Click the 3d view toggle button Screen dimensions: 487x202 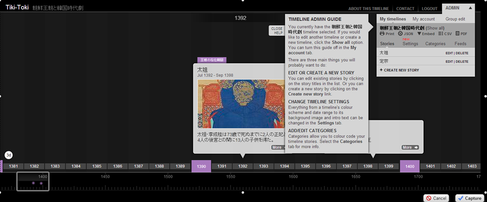point(9,155)
